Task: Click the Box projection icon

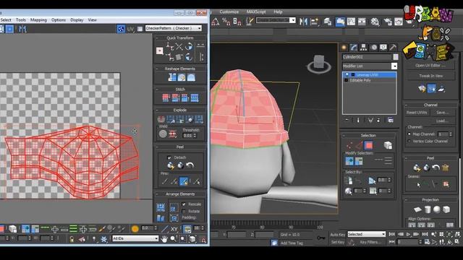Action: (x=446, y=209)
